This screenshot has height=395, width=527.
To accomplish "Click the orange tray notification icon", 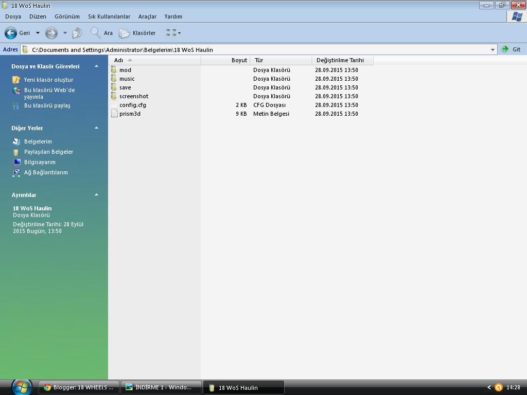I will [499, 387].
